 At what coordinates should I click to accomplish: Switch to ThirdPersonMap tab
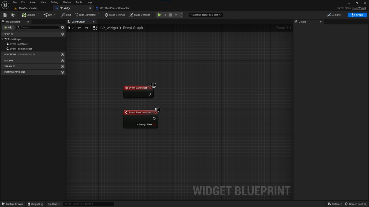tap(28, 8)
